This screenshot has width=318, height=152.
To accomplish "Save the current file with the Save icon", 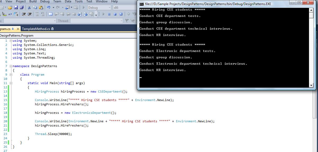I will 16,8.
